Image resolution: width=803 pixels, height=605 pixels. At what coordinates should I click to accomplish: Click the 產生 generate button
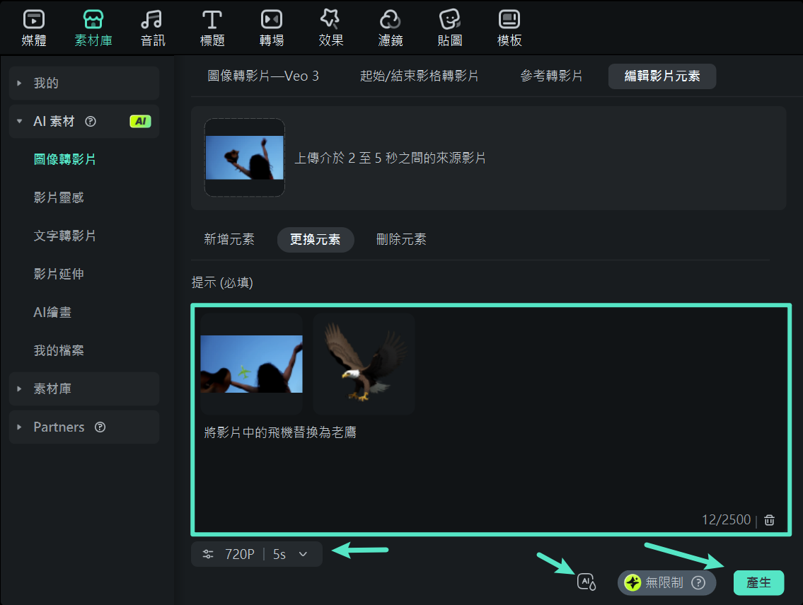point(759,582)
